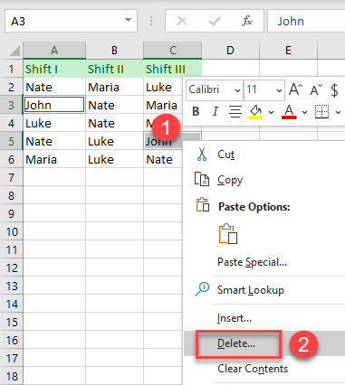Open the borders dropdown arrow
The image size is (345, 385).
pyautogui.click(x=339, y=112)
